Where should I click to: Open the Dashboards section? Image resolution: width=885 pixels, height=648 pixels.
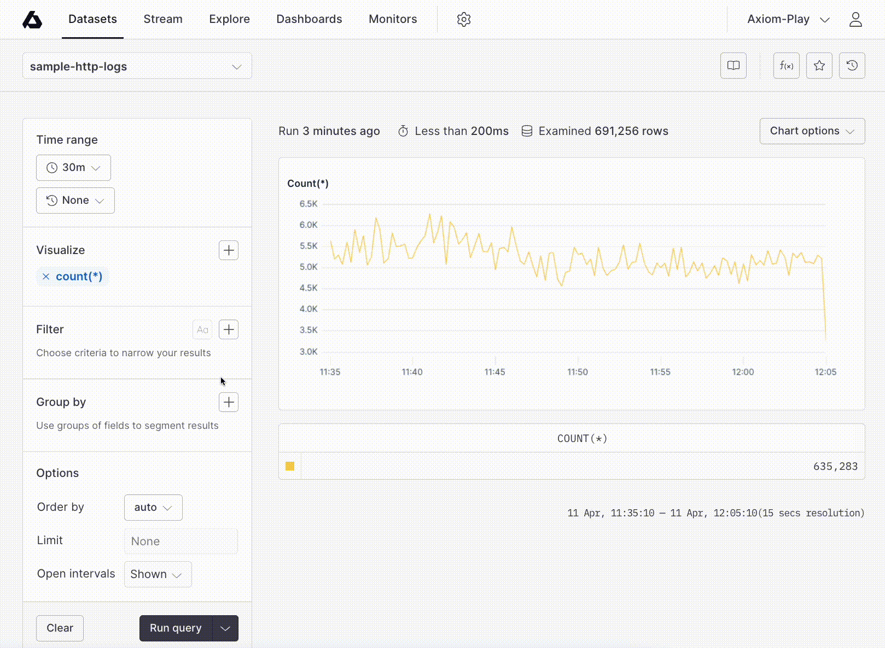click(309, 19)
